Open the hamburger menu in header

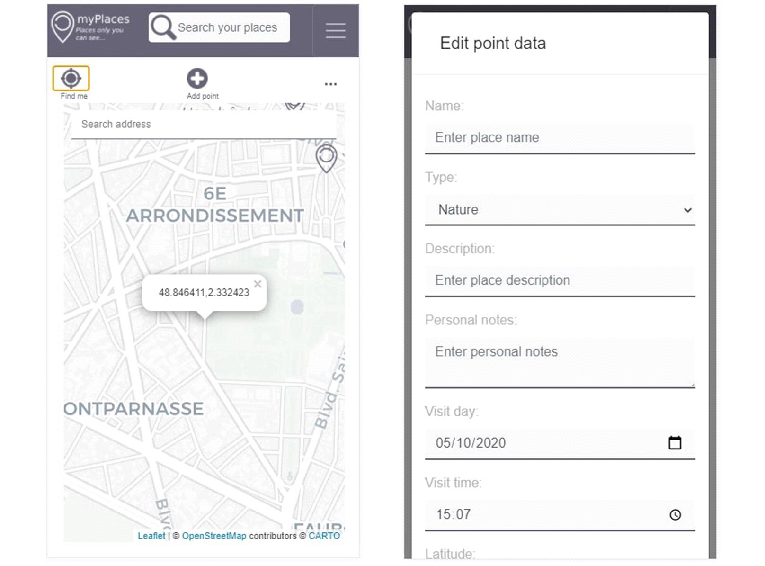pos(335,31)
